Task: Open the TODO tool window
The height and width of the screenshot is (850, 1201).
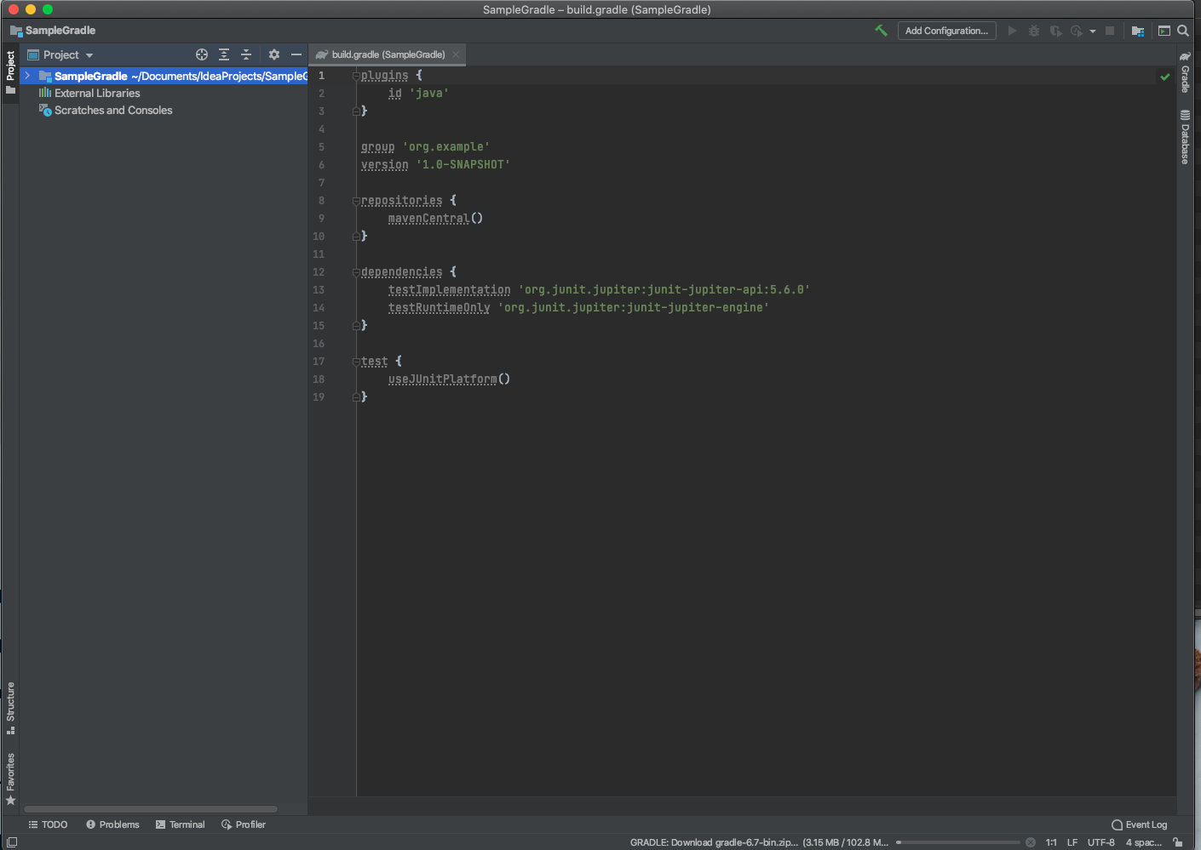Action: (48, 824)
